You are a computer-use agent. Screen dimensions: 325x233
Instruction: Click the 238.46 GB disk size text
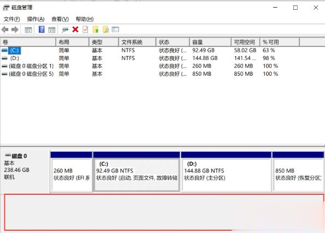point(16,170)
